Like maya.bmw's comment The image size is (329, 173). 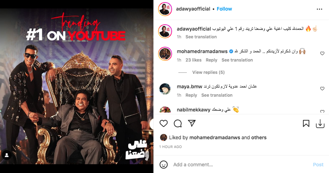tap(322, 89)
